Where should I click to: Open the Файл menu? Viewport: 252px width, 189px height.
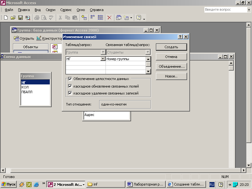9,10
